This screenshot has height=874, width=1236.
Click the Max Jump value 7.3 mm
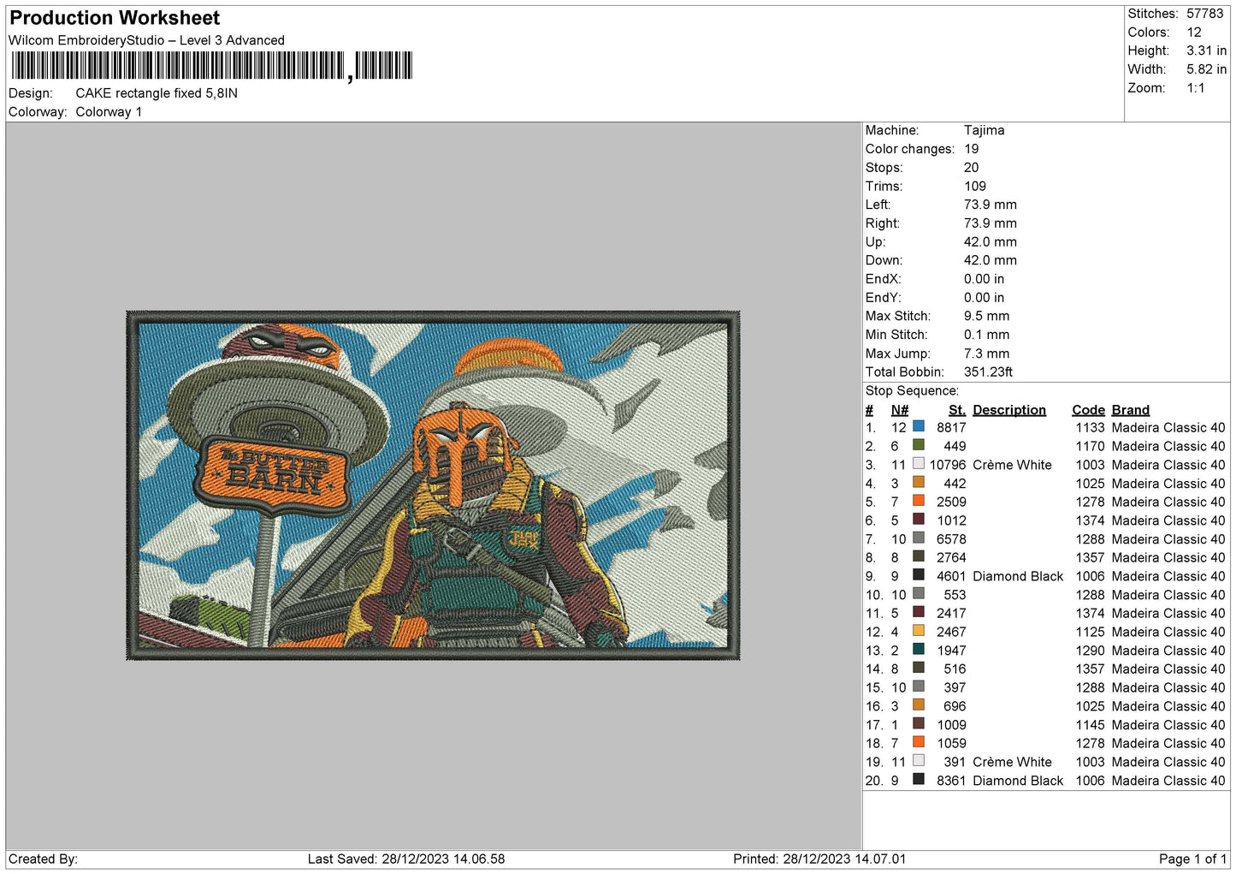click(987, 354)
